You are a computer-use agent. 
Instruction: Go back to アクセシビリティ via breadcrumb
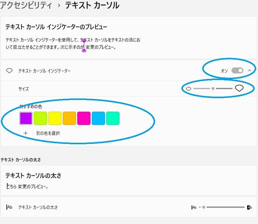coord(26,6)
